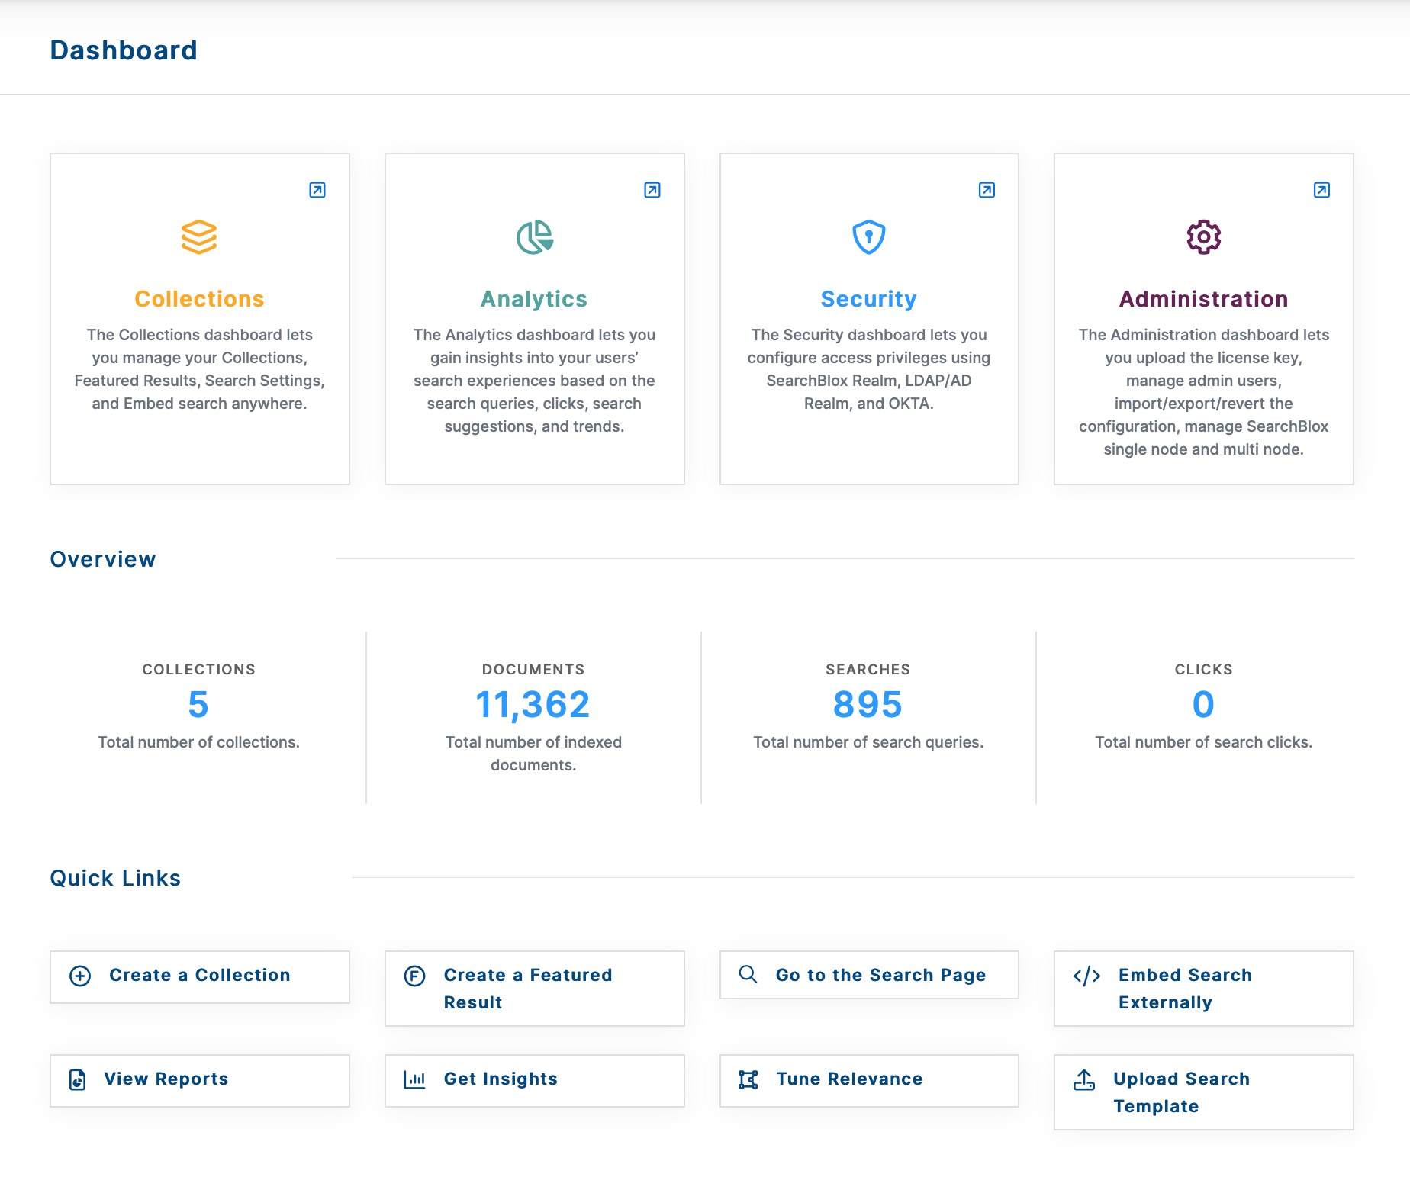Screen dimensions: 1410x1190
Task: Click the SEARCHES overview label
Action: [868, 670]
